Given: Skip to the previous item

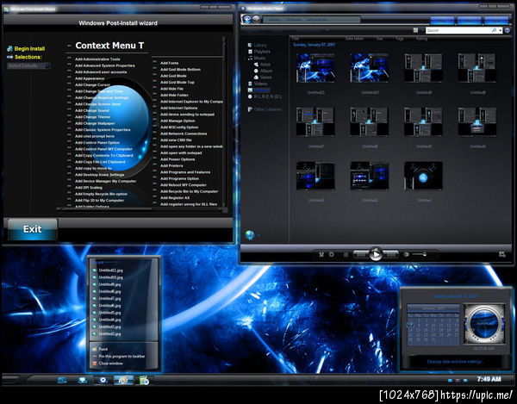Looking at the screenshot, I should (361, 254).
